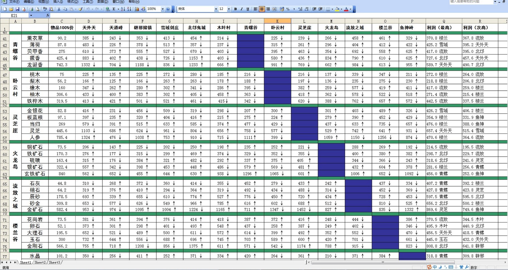Toggle center alignment button
This screenshot has width=508, height=270.
(262, 9)
